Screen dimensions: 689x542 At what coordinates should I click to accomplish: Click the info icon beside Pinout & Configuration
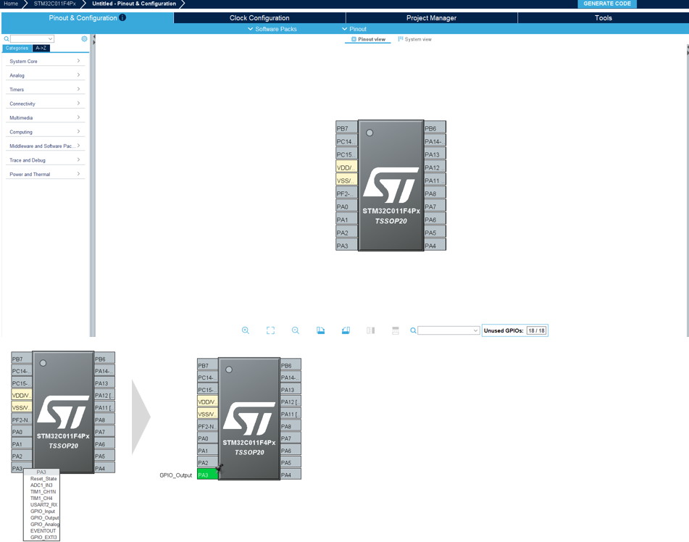tap(122, 17)
